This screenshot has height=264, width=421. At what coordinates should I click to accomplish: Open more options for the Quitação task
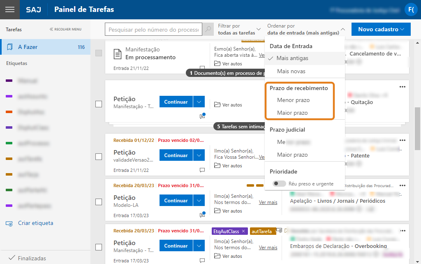pos(402,87)
